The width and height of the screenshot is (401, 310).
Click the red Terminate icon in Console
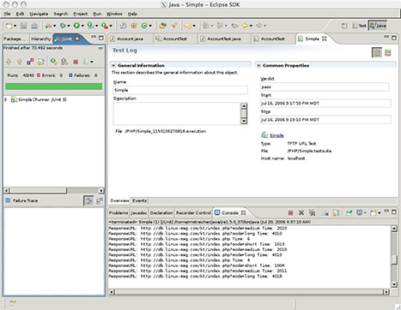(290, 212)
